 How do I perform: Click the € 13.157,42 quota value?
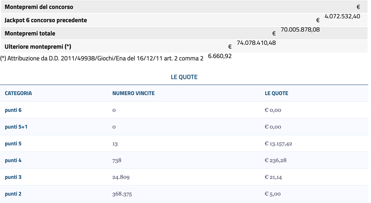tap(279, 144)
